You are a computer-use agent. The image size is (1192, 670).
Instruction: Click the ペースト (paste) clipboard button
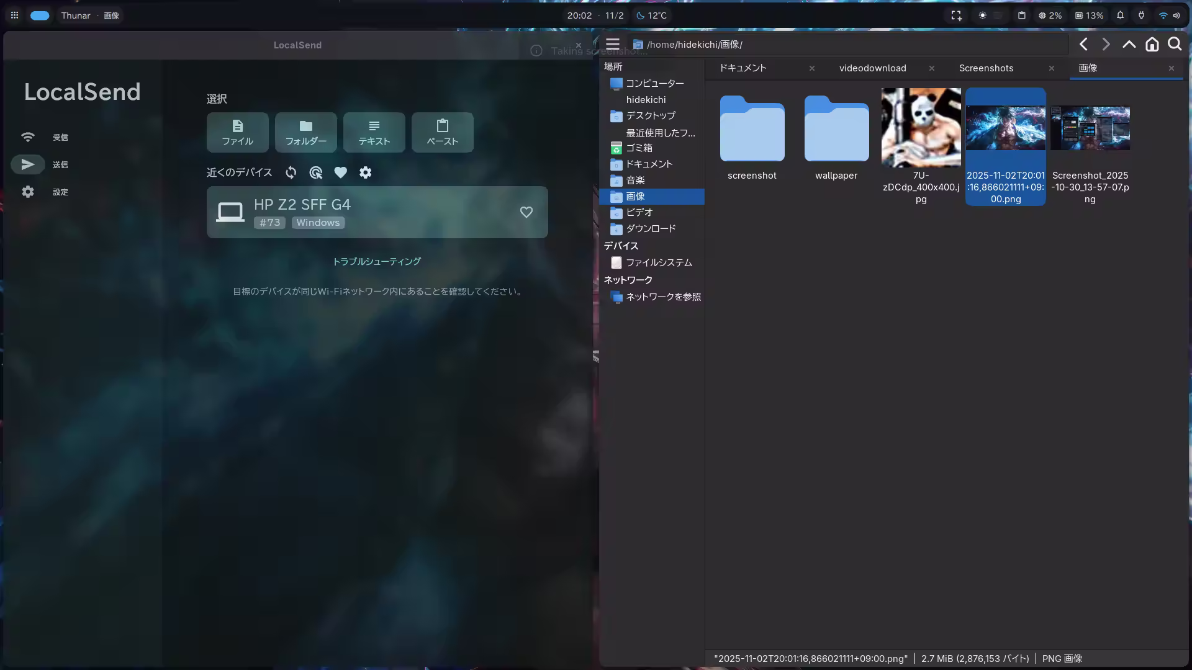click(x=442, y=132)
